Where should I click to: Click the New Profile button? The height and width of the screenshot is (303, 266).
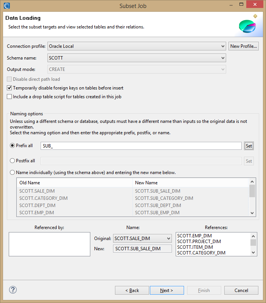pos(244,46)
